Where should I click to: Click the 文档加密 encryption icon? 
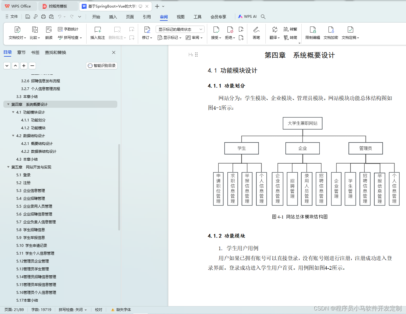(331, 33)
